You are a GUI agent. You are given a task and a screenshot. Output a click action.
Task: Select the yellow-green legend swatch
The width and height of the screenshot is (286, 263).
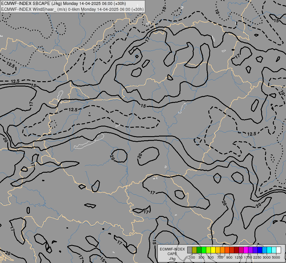click(209, 250)
